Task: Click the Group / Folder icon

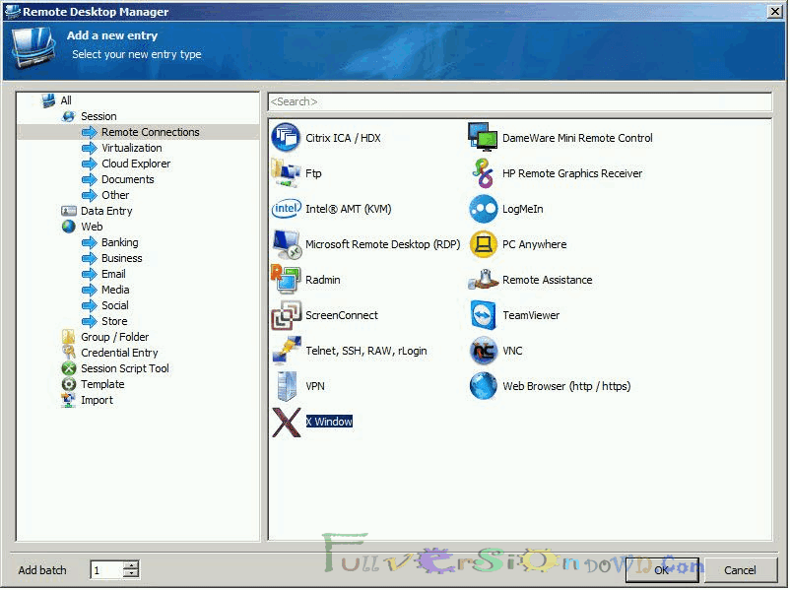Action: pos(69,337)
